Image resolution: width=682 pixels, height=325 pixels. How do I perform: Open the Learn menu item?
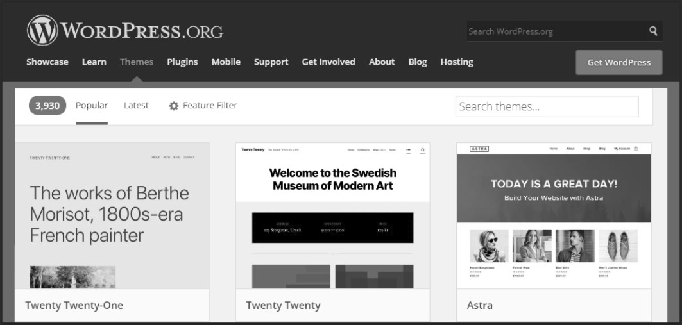94,62
